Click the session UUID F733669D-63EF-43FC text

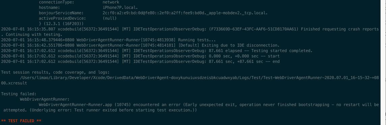[x=253, y=29]
